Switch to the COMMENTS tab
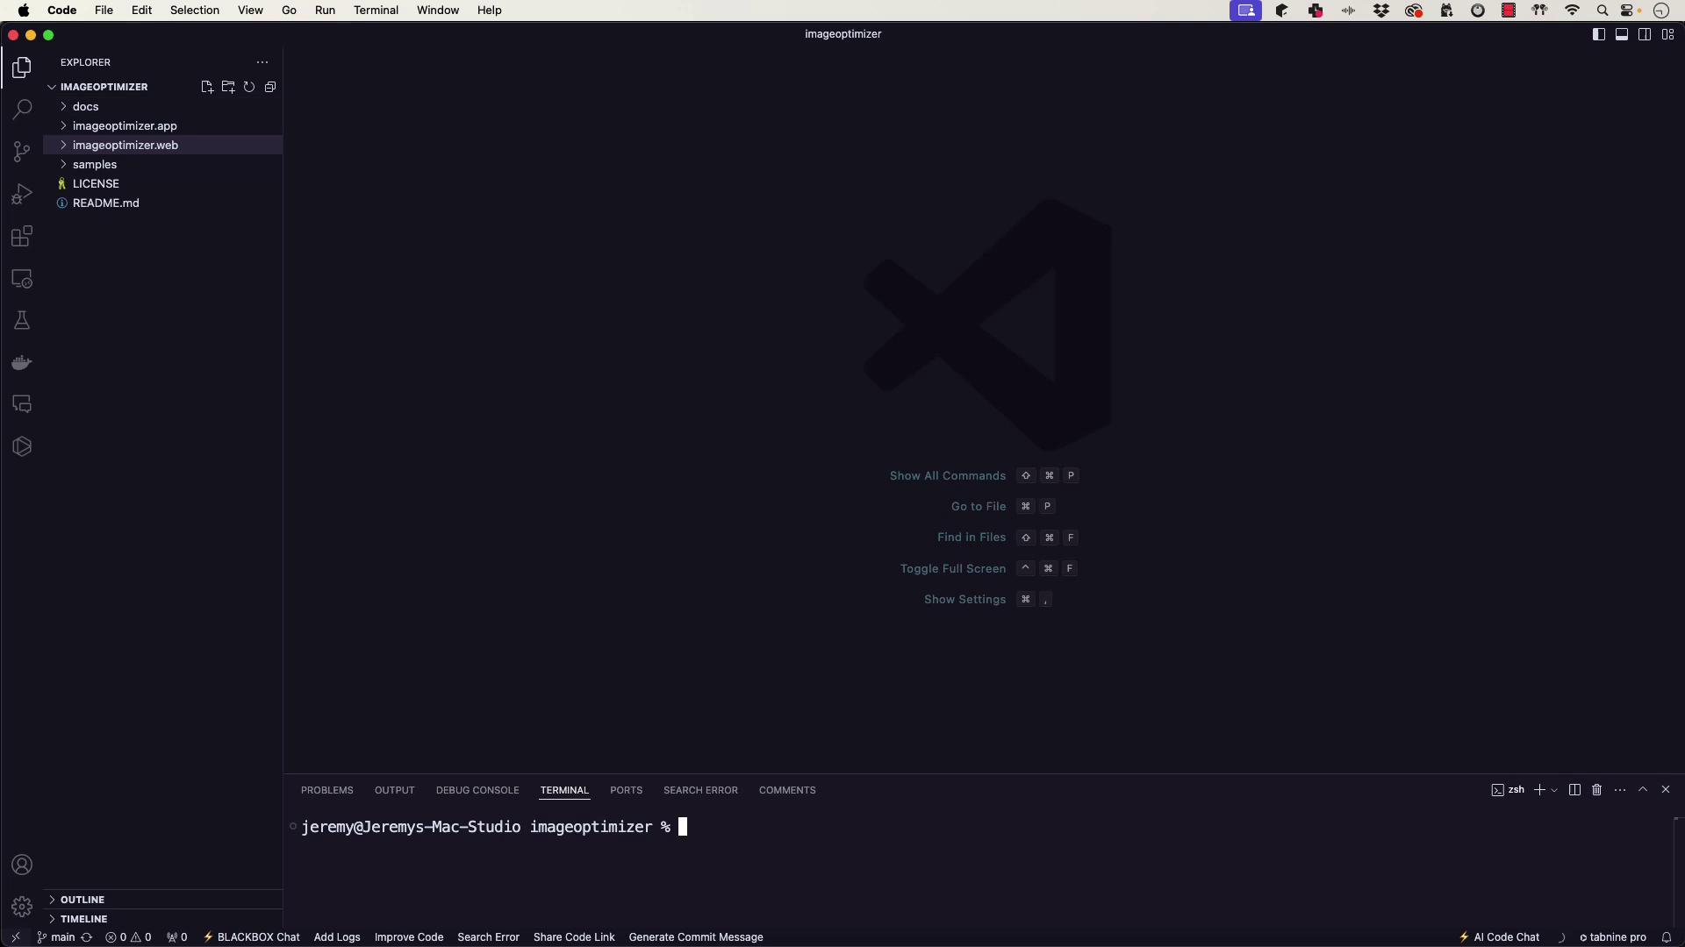Viewport: 1685px width, 947px height. [x=787, y=790]
